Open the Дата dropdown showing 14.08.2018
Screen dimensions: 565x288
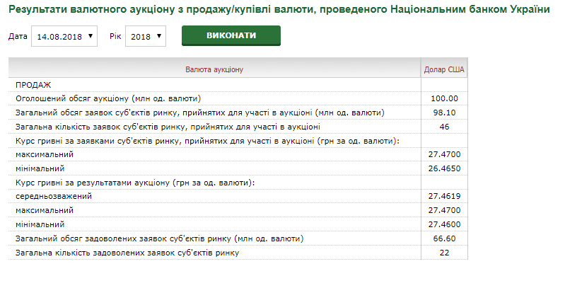tap(64, 36)
